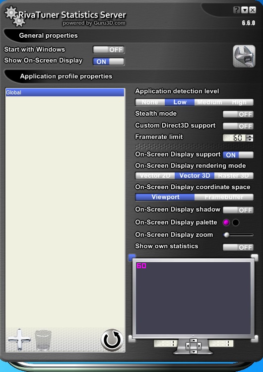
Task: Select top-left corner anchor of preview
Action: click(131, 257)
